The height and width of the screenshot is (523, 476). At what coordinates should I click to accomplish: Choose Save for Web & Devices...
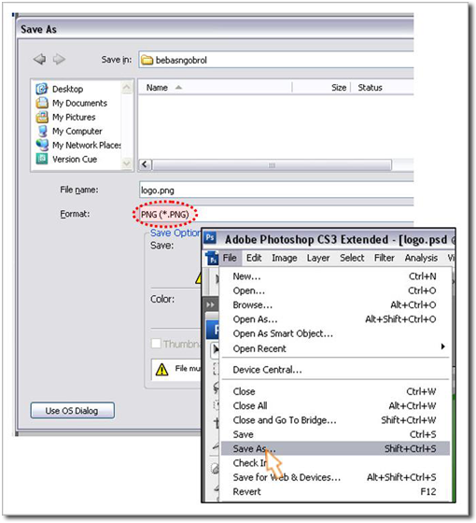point(335,477)
